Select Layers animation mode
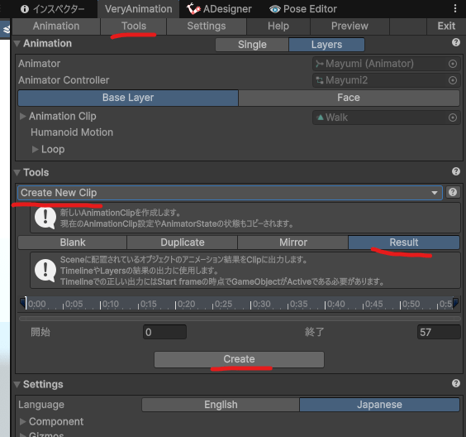This screenshot has height=437, width=466. coord(326,45)
